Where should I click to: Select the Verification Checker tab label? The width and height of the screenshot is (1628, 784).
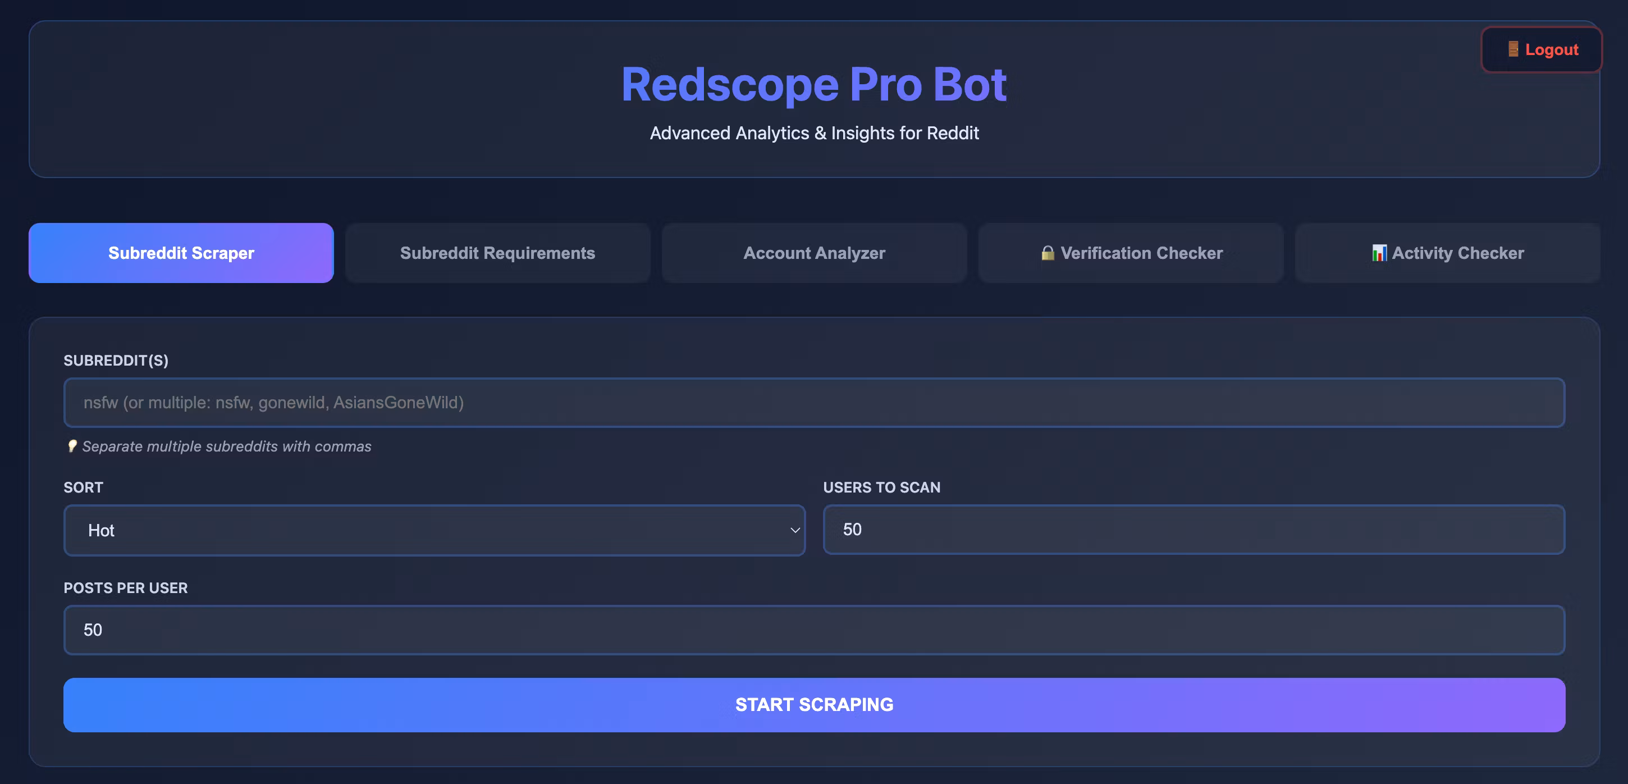click(1141, 253)
